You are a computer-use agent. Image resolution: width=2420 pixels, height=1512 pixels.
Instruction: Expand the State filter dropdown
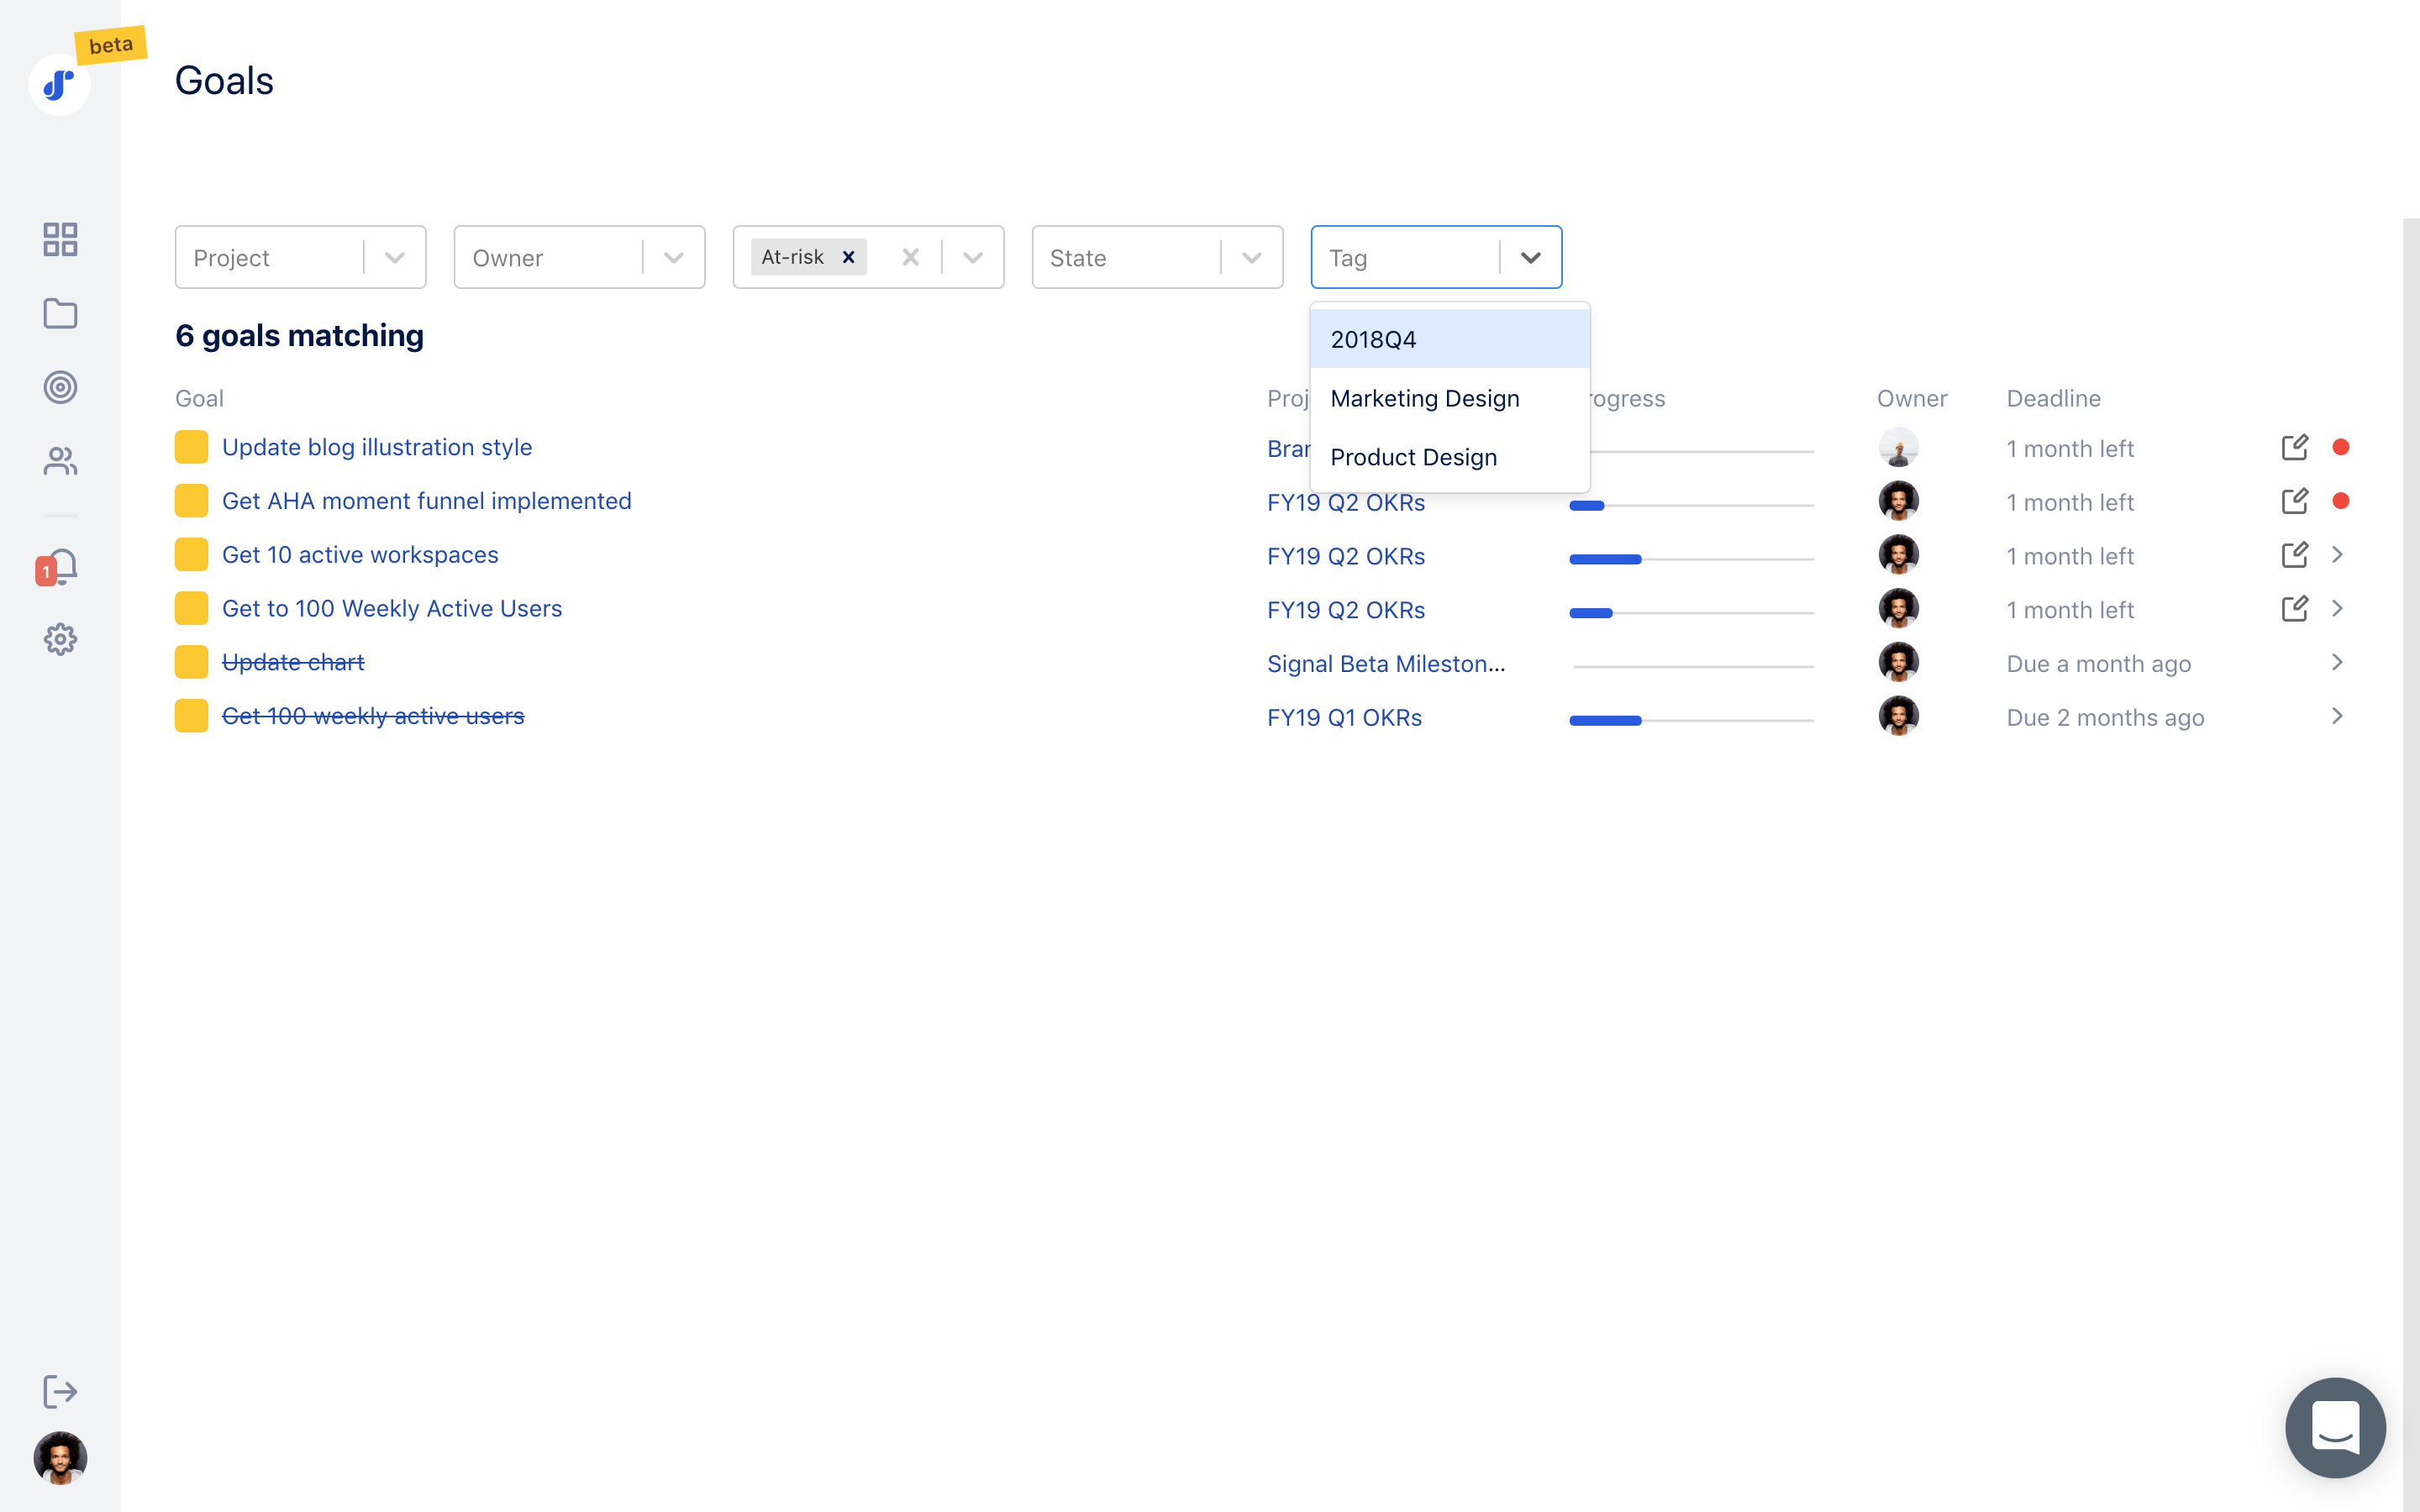point(1251,256)
